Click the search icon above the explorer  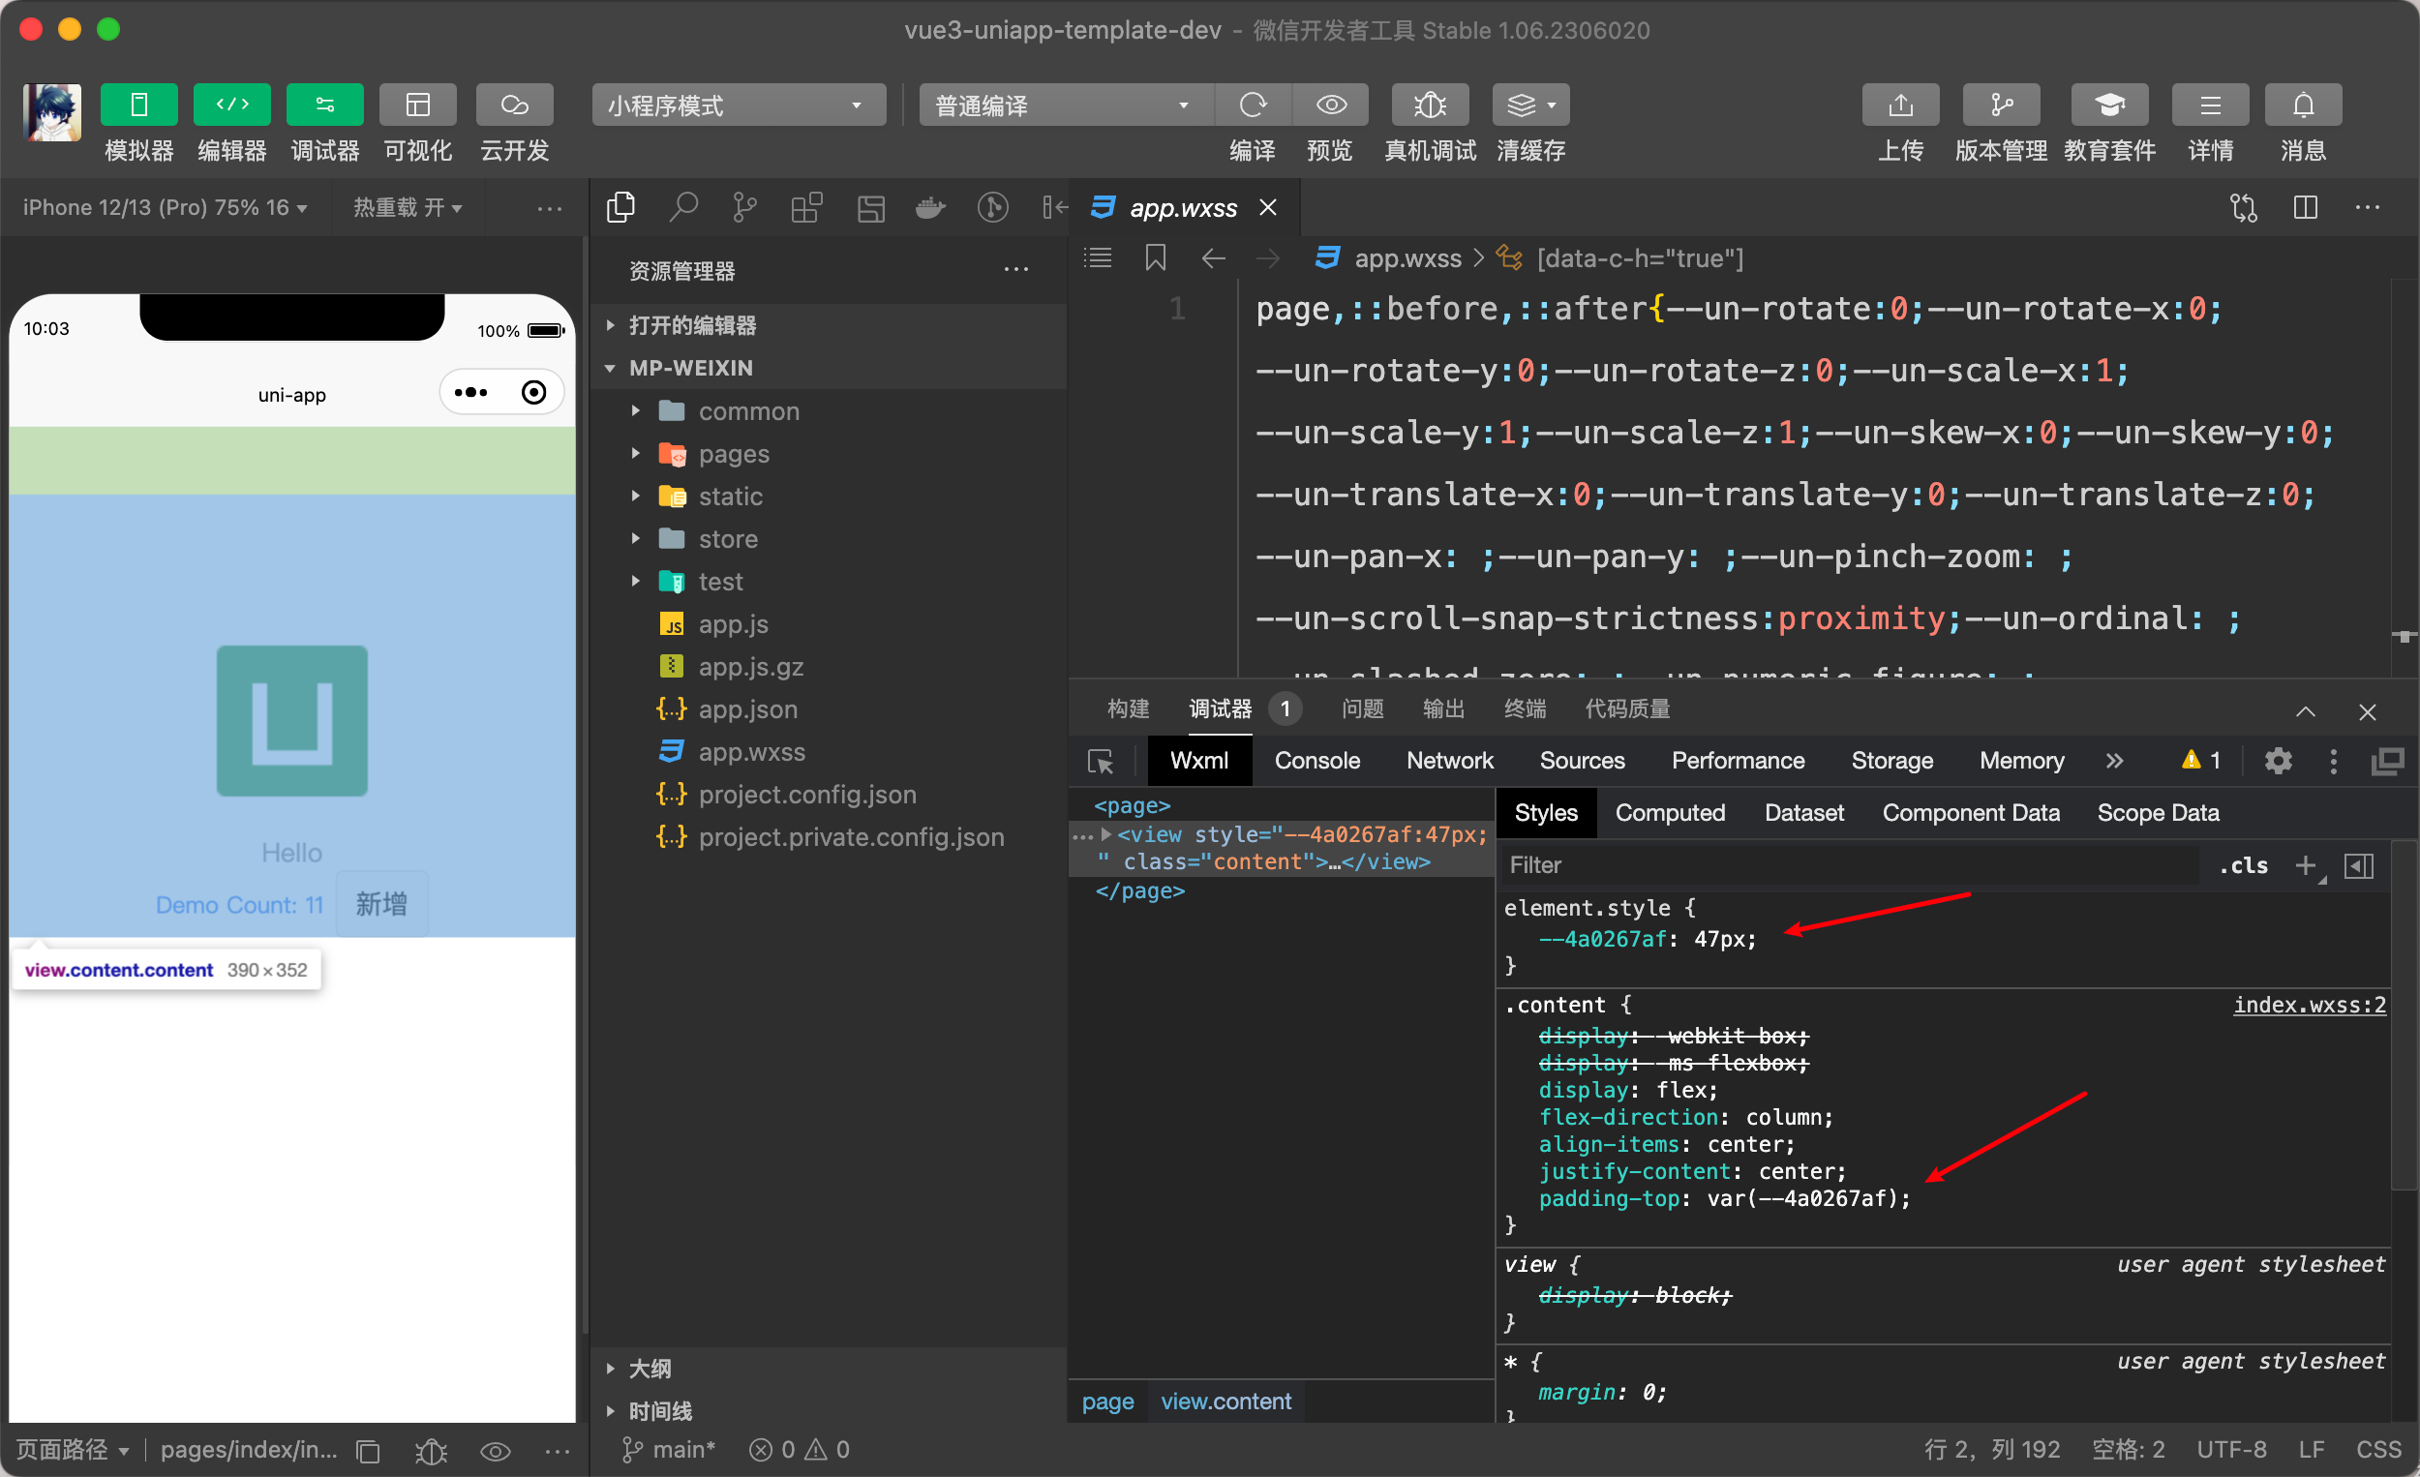click(x=683, y=207)
